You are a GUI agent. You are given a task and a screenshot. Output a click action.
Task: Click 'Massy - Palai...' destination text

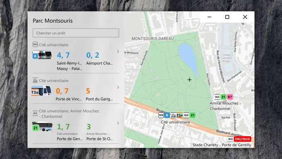pyautogui.click(x=70, y=68)
